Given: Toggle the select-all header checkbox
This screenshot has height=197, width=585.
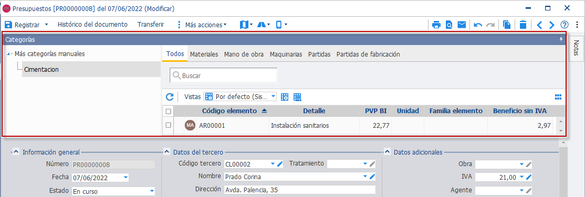Looking at the screenshot, I should point(168,111).
